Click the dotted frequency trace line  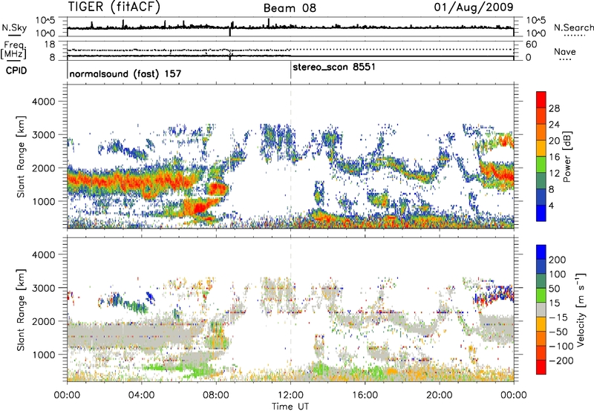(x=290, y=50)
